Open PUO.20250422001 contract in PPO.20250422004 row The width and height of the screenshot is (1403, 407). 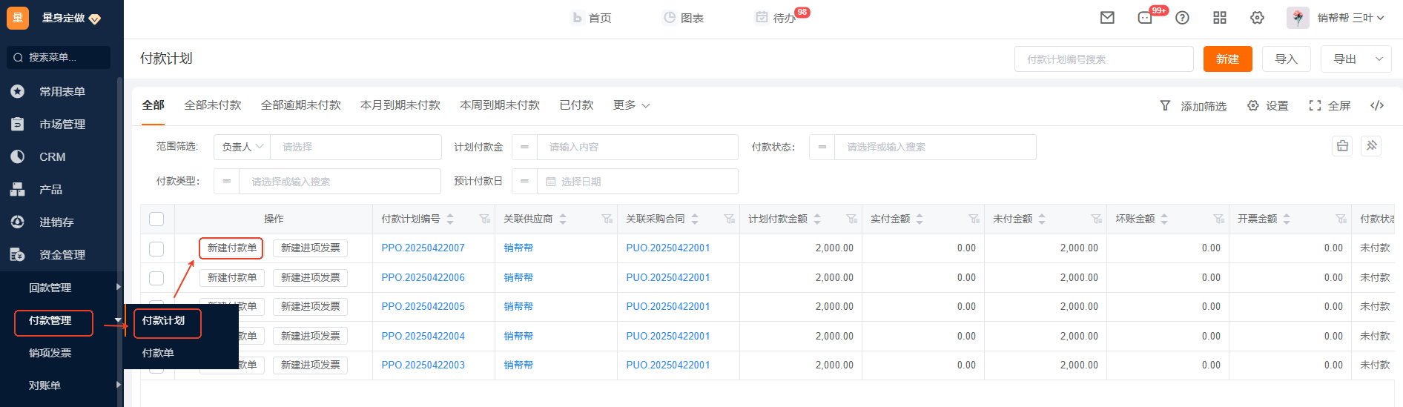(x=668, y=336)
